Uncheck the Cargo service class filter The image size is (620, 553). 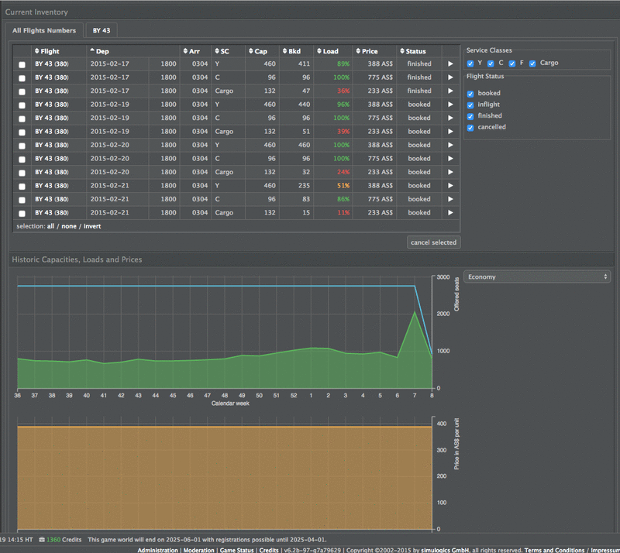[532, 64]
